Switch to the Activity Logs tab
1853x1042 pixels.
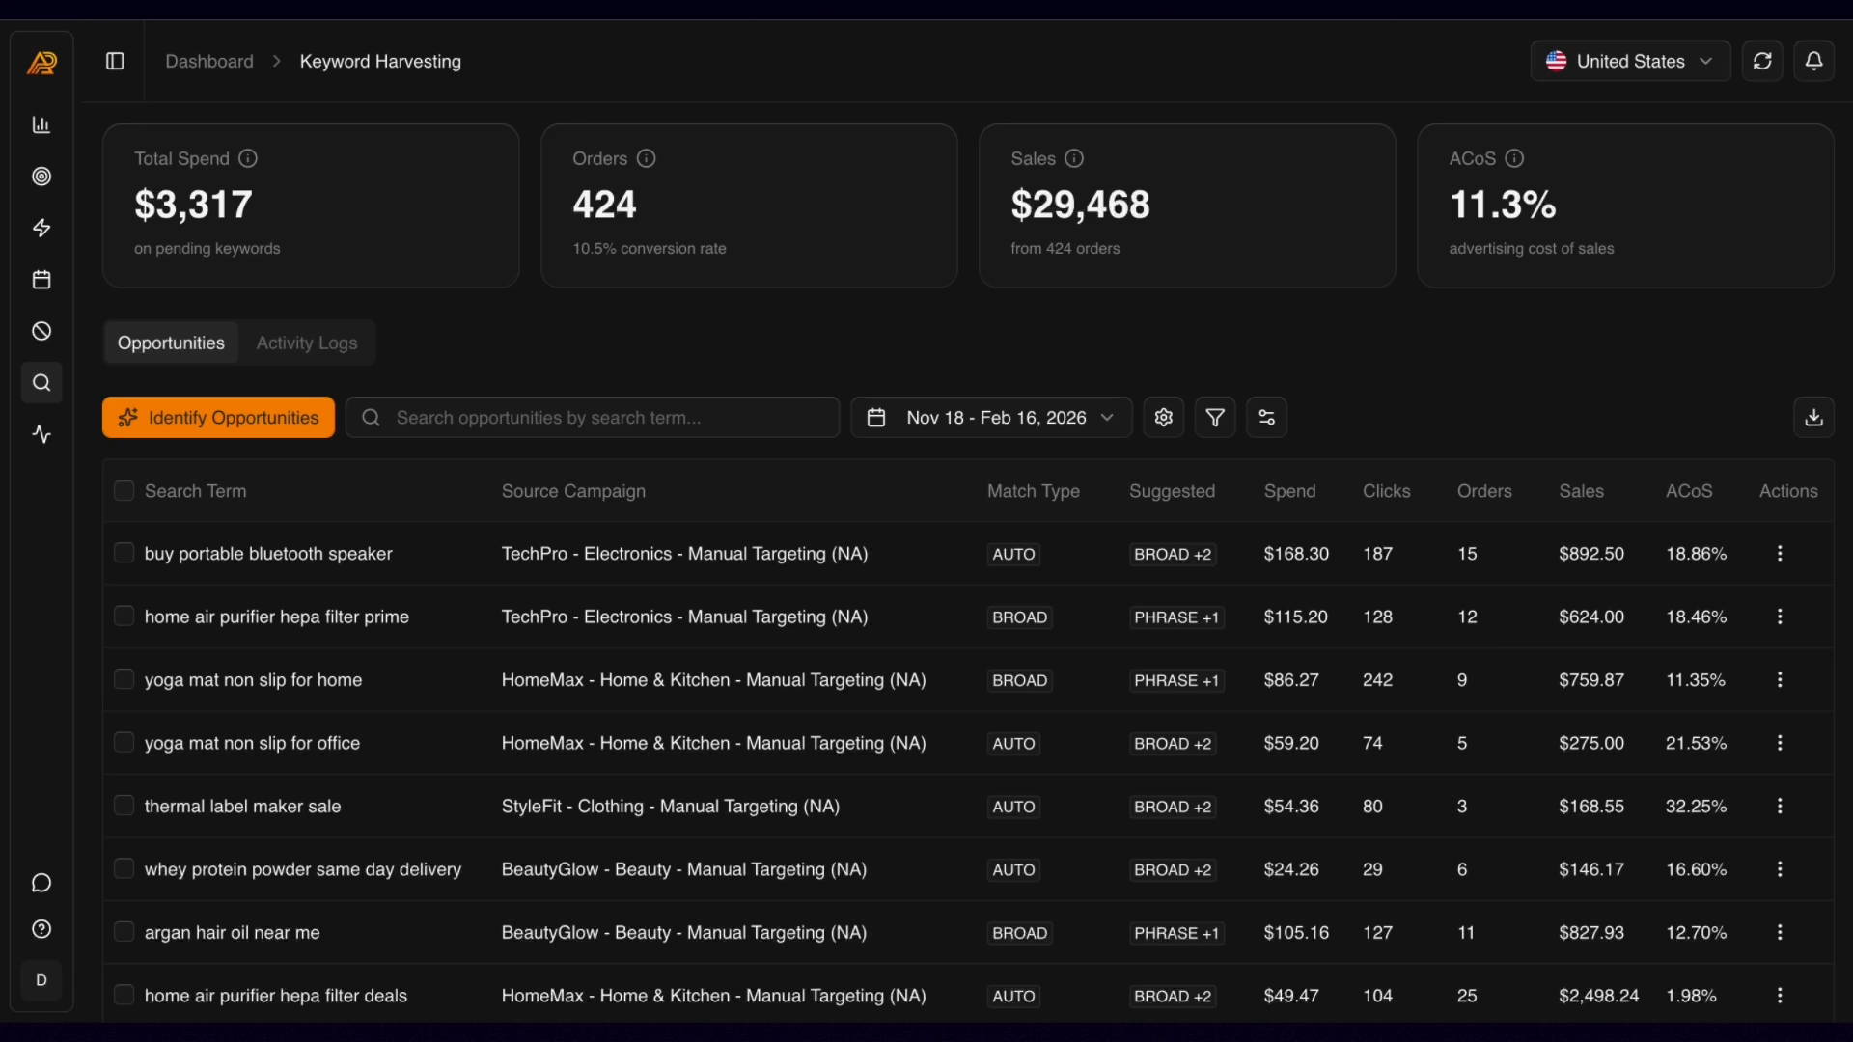coord(307,343)
